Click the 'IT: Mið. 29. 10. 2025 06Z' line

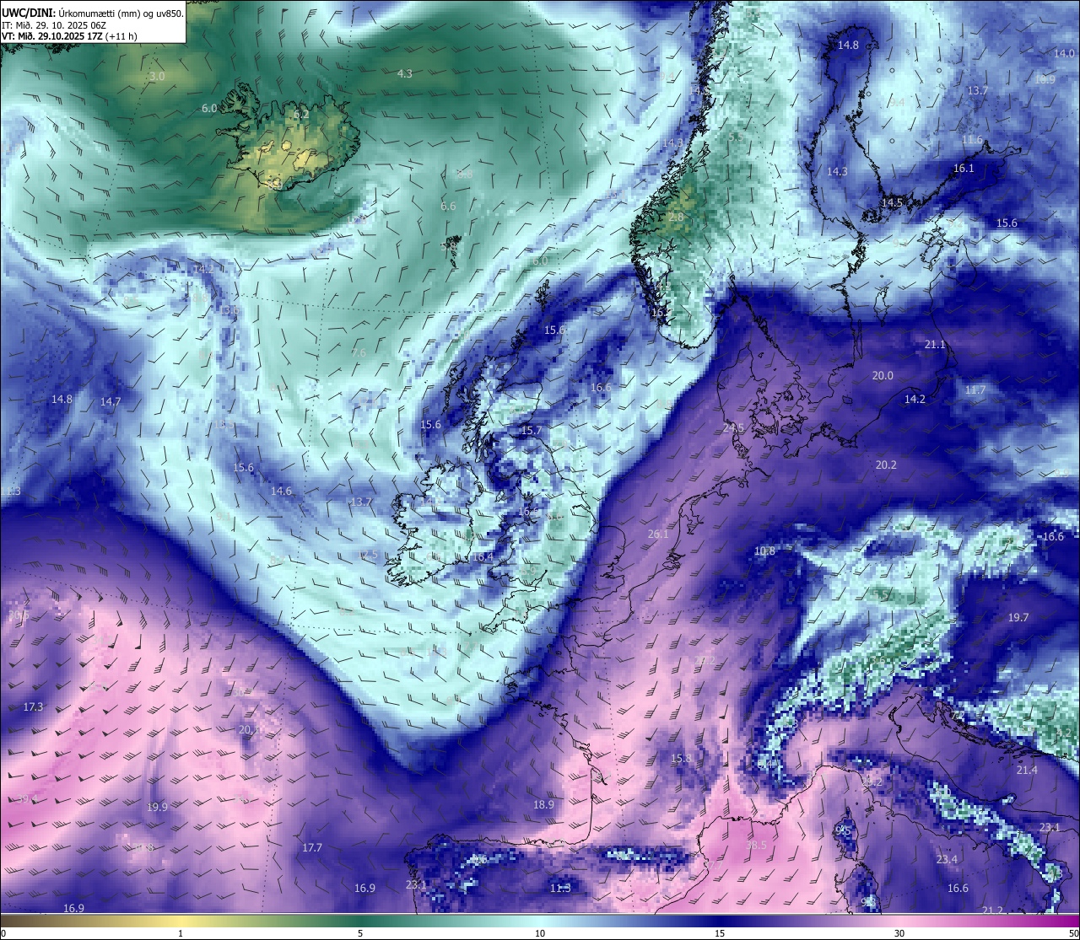(x=55, y=25)
